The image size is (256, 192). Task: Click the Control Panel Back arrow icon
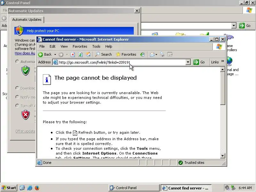[4, 18]
